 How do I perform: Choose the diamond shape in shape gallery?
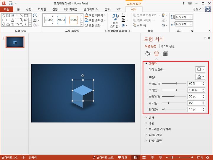click(x=4, y=15)
